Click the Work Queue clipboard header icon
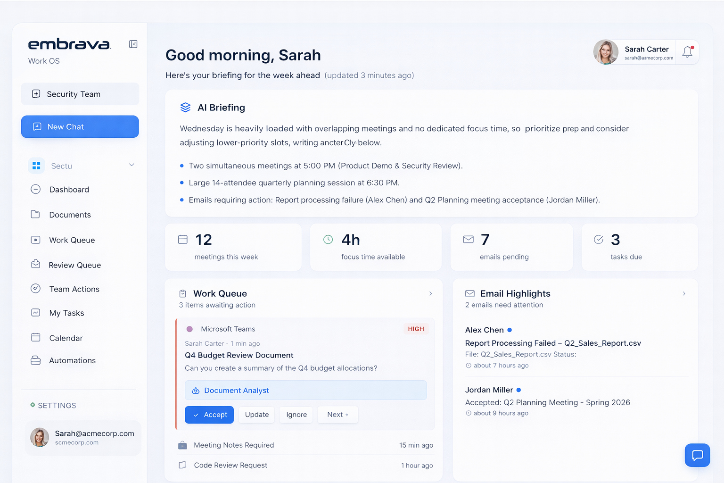The height and width of the screenshot is (483, 724). tap(183, 293)
